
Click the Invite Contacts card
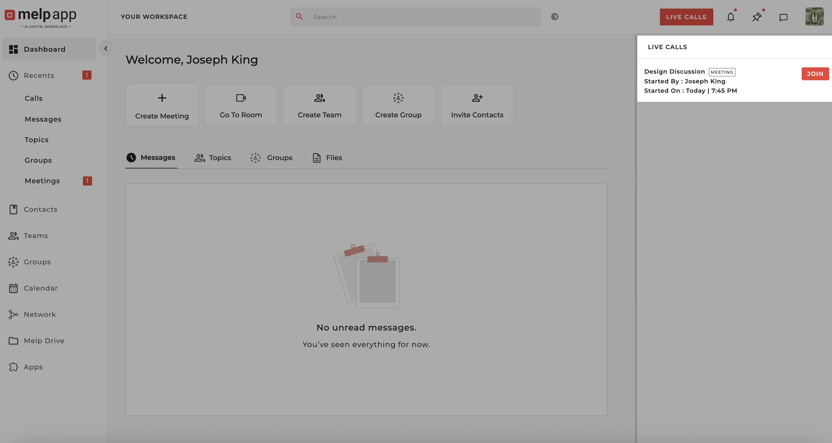(477, 105)
